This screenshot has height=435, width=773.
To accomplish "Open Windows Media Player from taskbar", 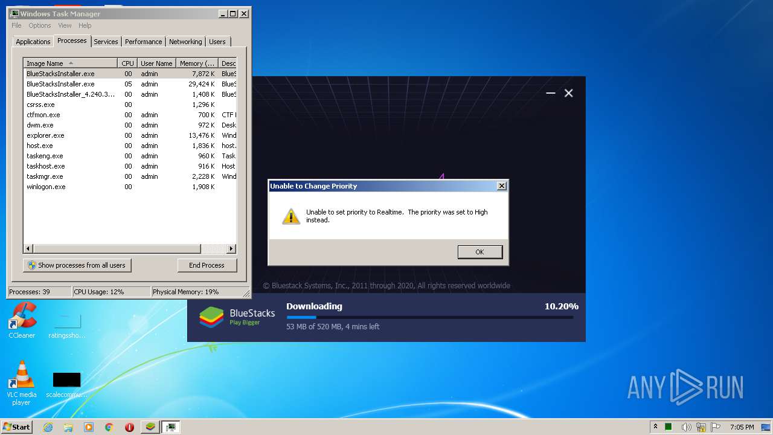I will (x=89, y=427).
